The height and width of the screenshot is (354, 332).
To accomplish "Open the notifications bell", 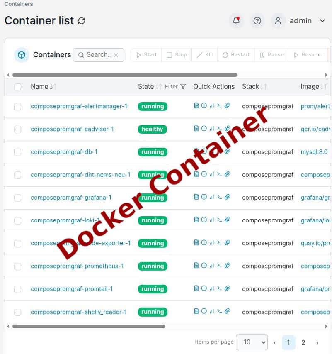I will point(236,20).
